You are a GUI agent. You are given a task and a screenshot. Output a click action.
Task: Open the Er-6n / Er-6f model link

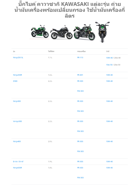pyautogui.click(x=18, y=161)
